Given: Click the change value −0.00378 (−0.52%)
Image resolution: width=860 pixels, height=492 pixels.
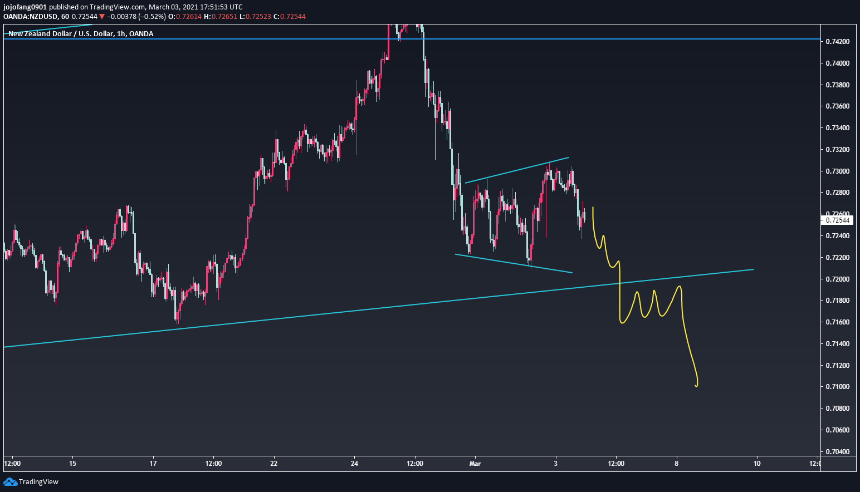Looking at the screenshot, I should [136, 17].
